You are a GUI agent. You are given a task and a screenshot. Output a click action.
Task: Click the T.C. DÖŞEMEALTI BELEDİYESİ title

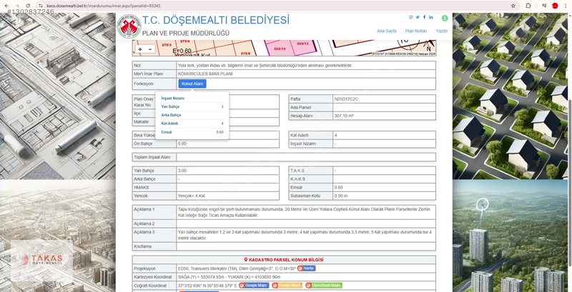[x=216, y=20]
